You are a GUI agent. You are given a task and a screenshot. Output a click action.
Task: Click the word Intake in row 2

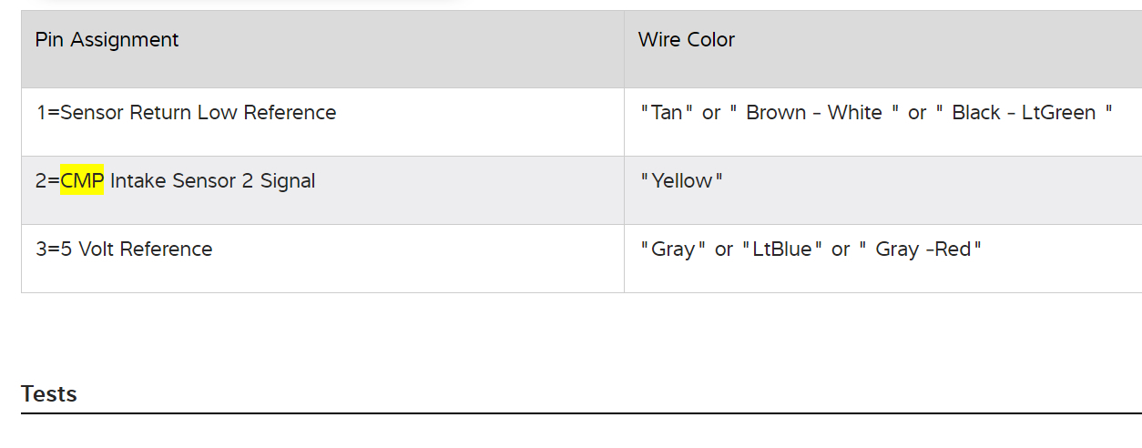click(x=138, y=181)
